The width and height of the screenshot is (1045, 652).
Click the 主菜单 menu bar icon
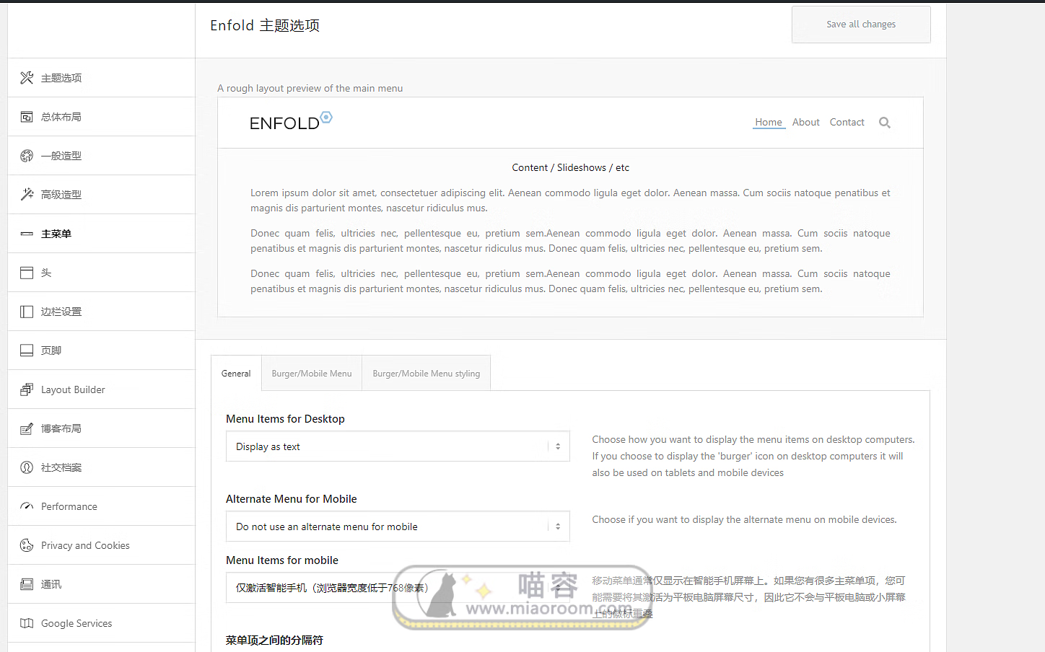click(x=27, y=234)
